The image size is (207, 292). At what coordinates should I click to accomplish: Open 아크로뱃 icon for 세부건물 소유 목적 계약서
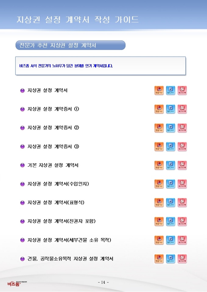pyautogui.click(x=182, y=240)
